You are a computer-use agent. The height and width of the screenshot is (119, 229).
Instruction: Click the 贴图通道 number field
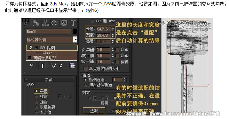117,80
